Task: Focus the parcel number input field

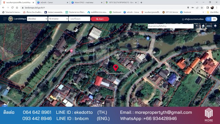Action: 79,19
